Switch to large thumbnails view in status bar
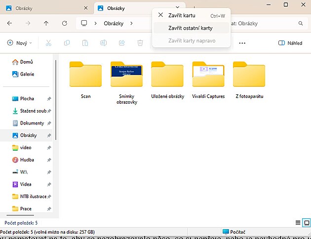 307,223
